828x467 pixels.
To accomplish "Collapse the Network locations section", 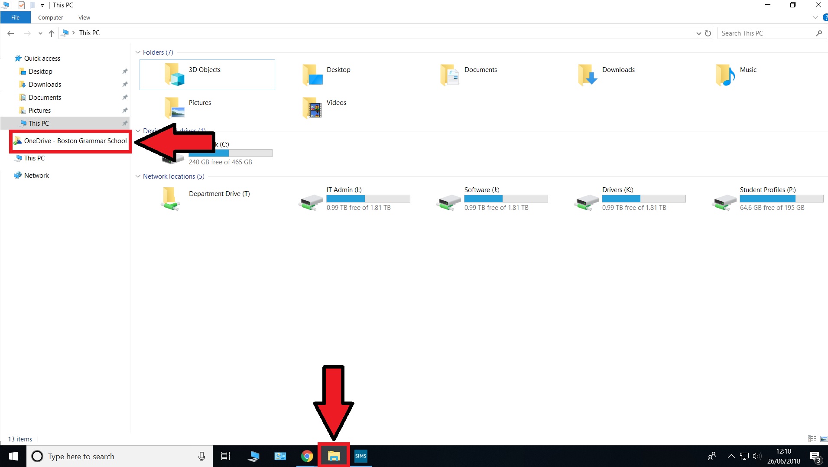I will (x=138, y=176).
